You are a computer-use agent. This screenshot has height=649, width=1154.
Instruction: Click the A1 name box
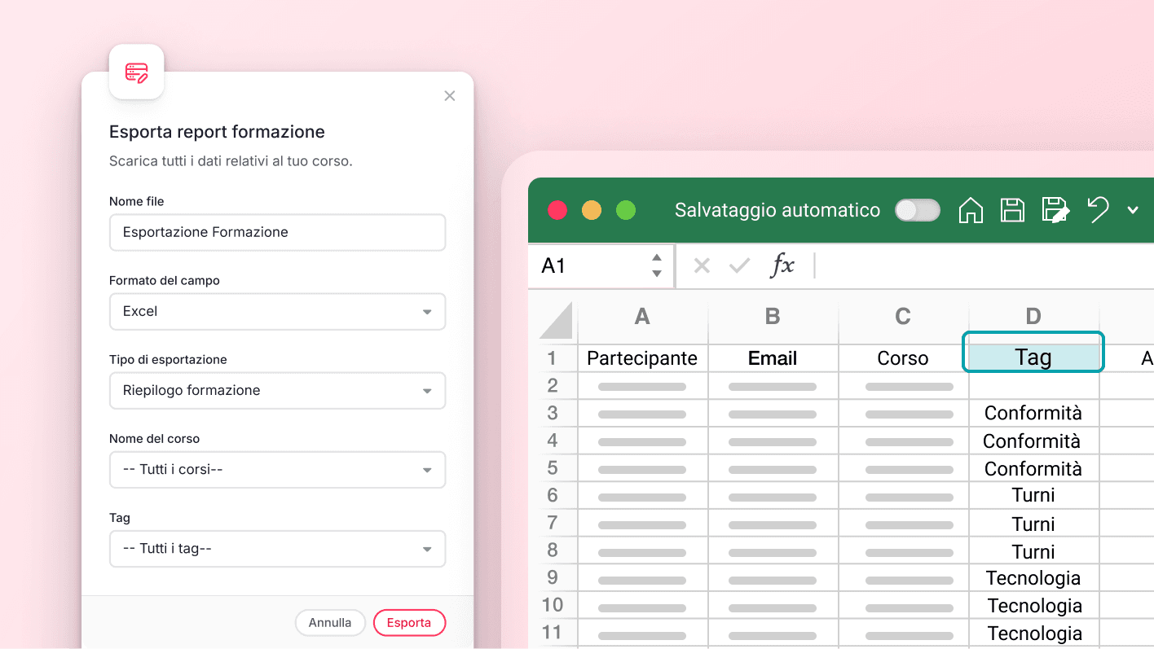(x=601, y=266)
